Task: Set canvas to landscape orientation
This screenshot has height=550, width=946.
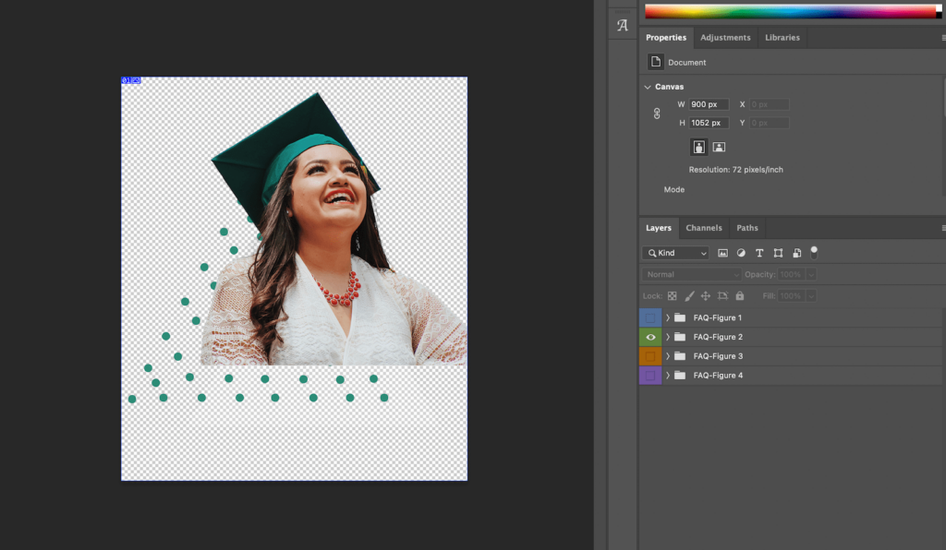Action: pos(719,147)
